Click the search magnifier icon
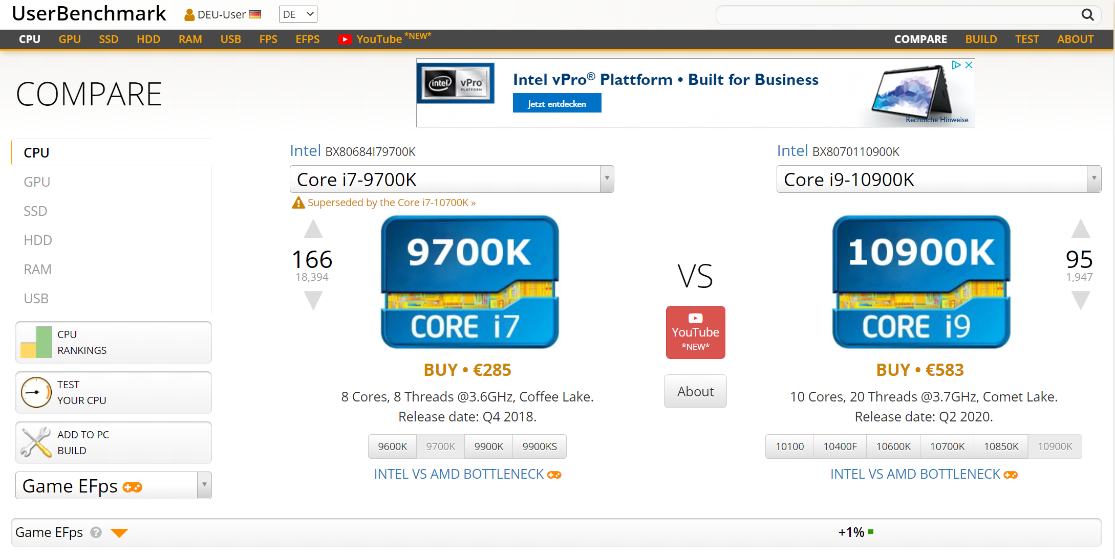This screenshot has width=1115, height=559. click(1087, 15)
